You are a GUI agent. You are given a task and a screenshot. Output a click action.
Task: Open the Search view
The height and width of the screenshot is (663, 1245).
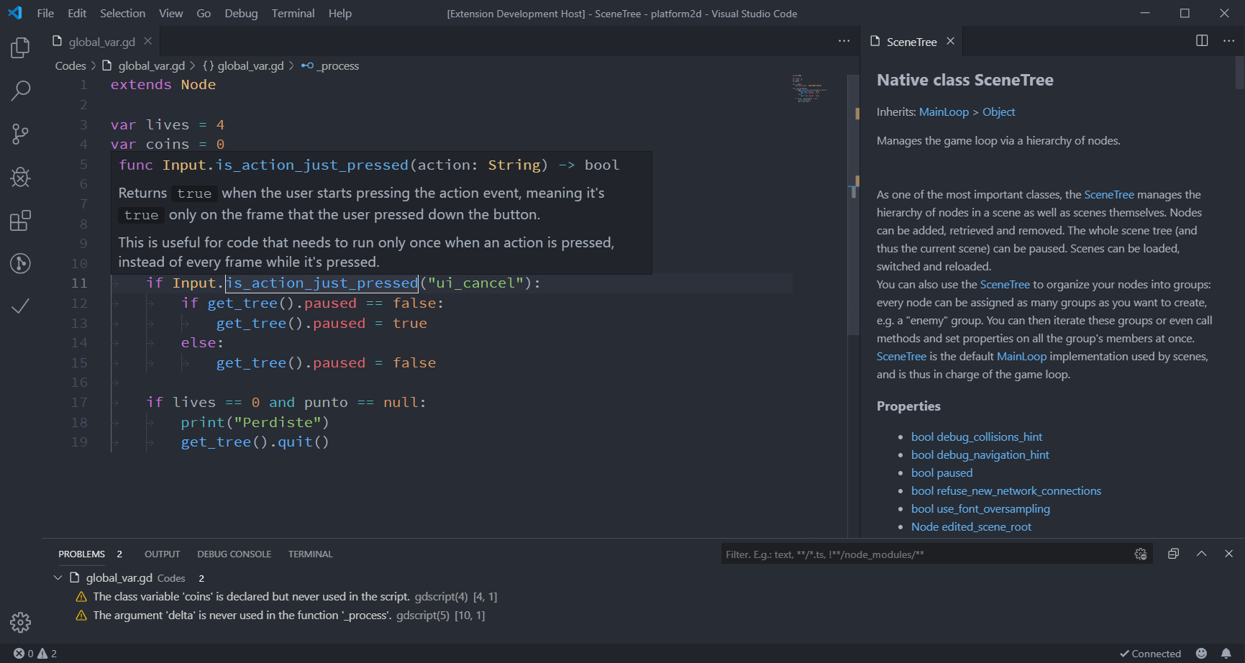(19, 91)
